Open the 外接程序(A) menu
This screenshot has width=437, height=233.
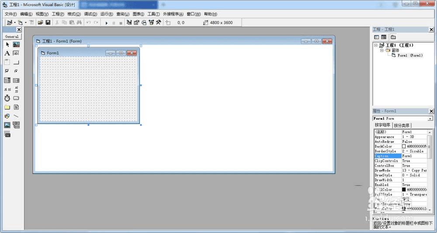pos(173,14)
